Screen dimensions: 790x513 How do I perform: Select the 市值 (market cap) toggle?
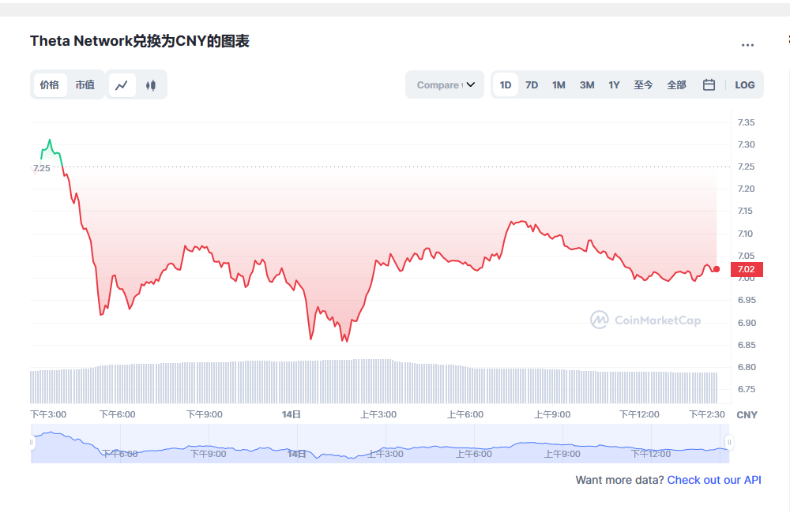[85, 85]
